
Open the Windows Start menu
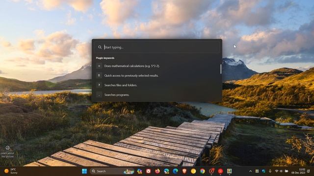point(84,171)
